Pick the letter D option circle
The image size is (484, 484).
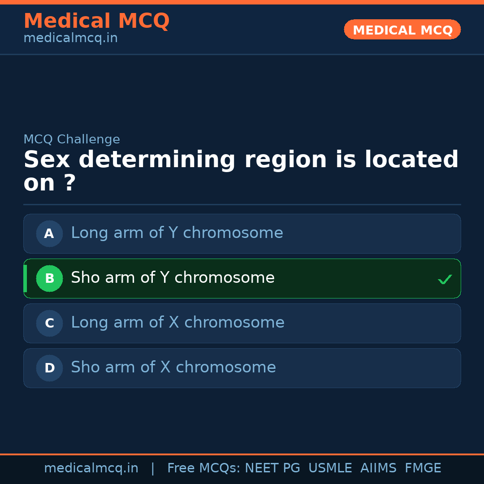pos(49,368)
